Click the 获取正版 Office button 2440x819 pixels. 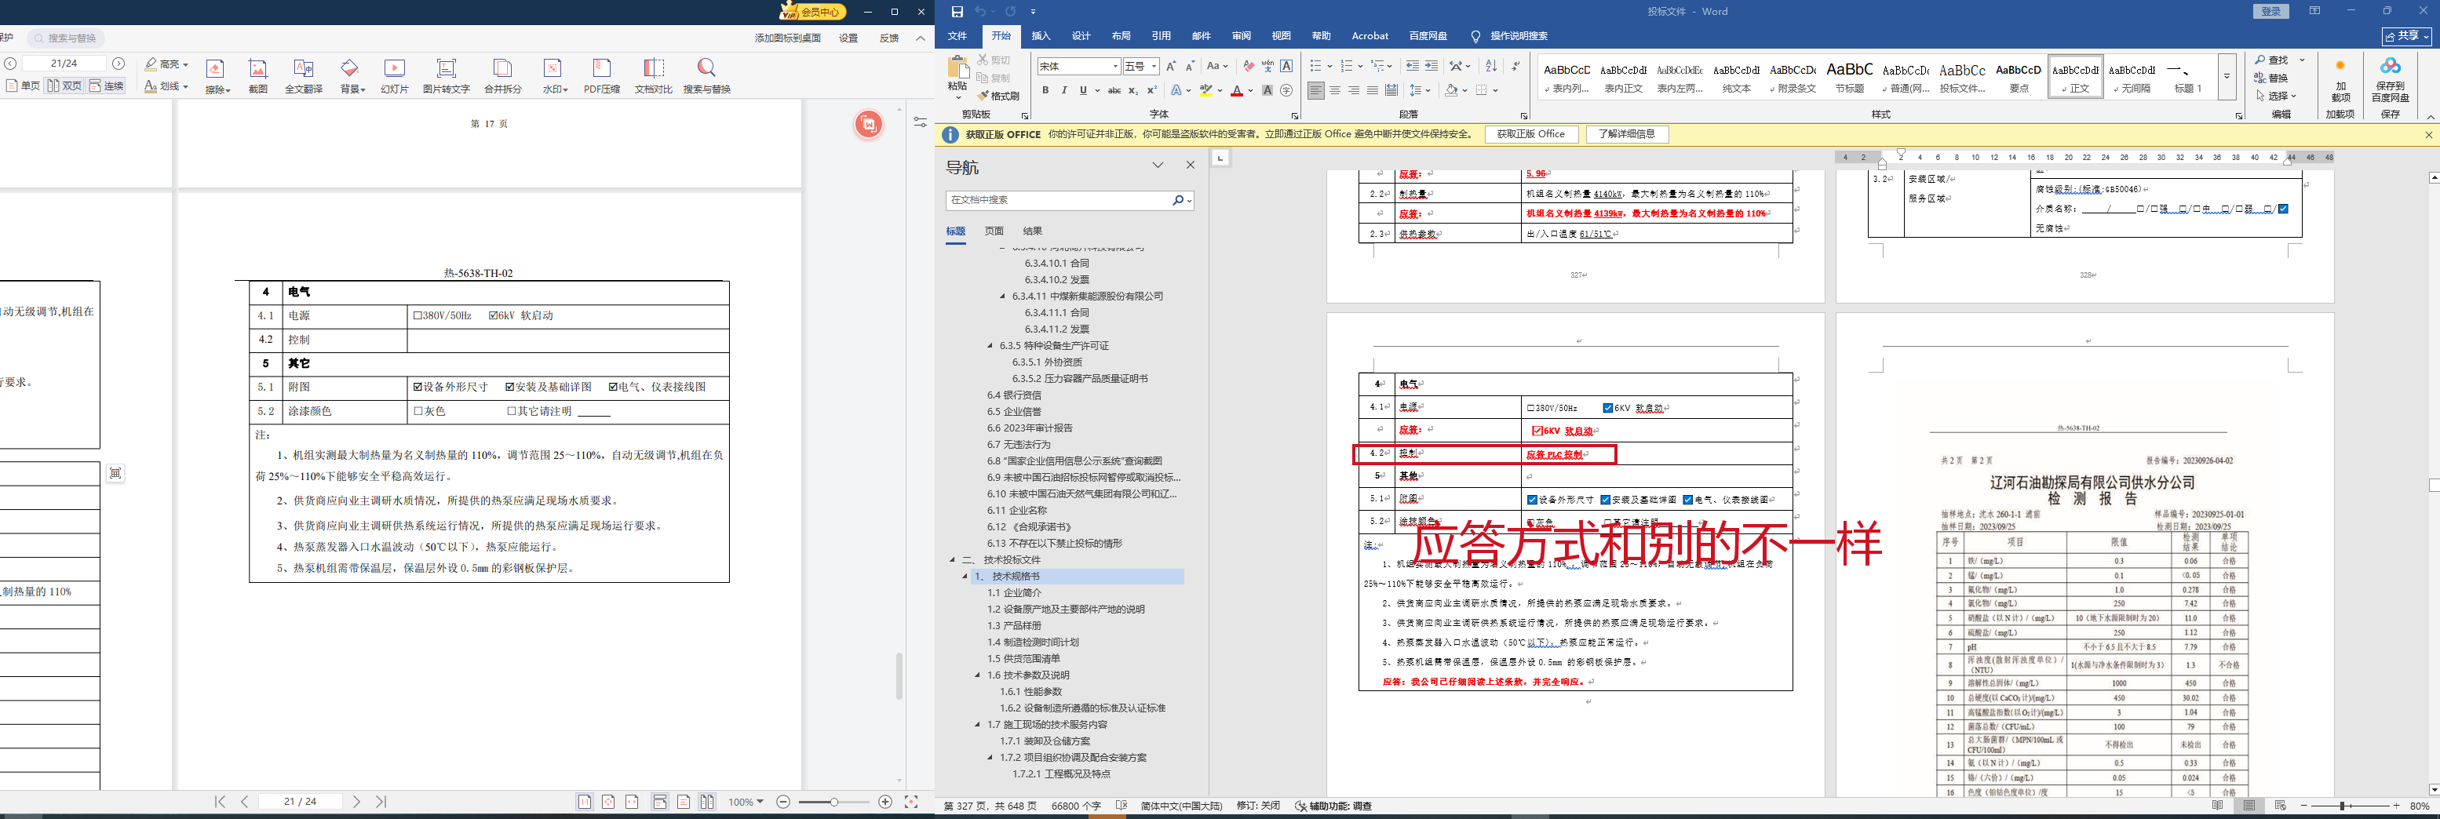click(x=1530, y=134)
